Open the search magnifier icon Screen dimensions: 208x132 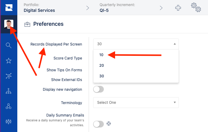(9, 45)
